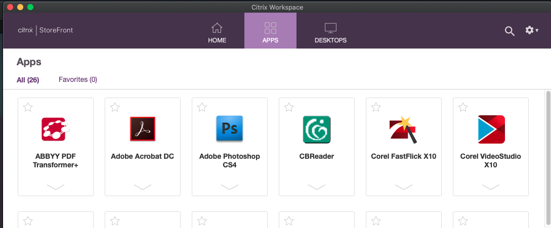Expand details chevron under Adobe Photoshop CS4

[230, 187]
